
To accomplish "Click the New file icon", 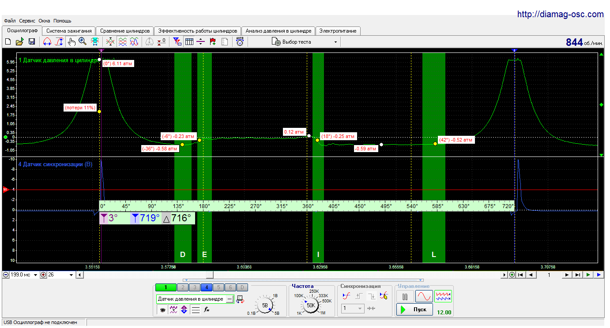I will point(8,41).
